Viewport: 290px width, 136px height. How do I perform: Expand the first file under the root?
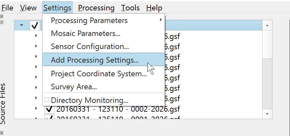36,36
